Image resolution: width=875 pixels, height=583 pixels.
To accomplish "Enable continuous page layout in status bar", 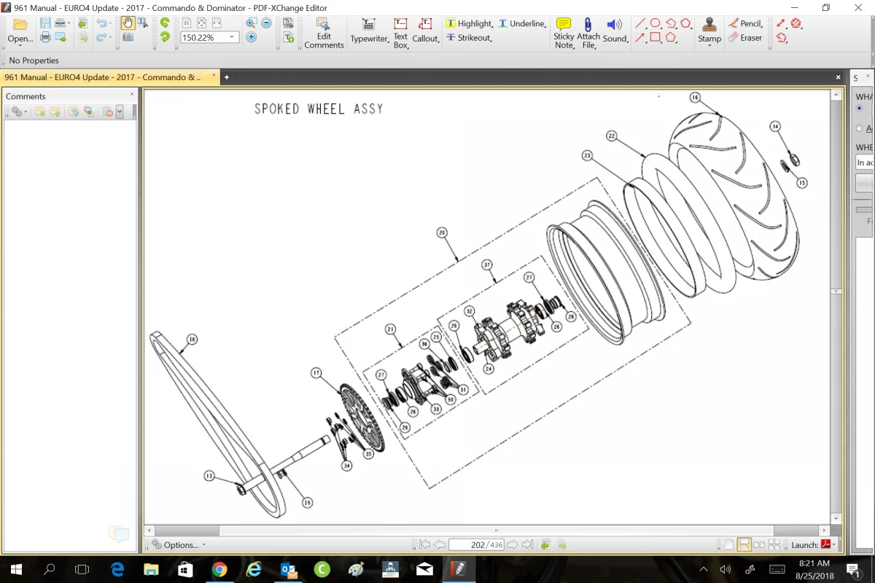I will tap(744, 544).
